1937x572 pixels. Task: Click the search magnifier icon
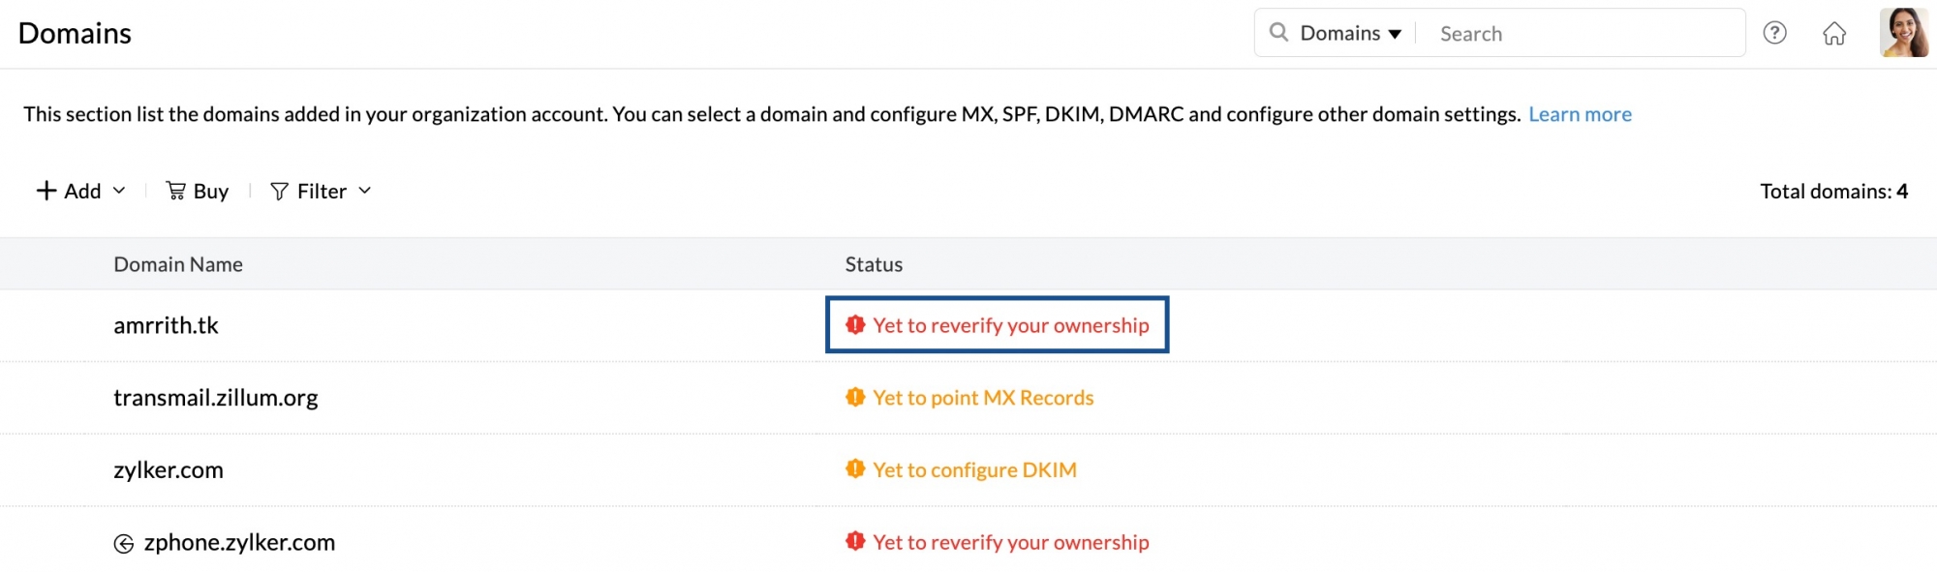[x=1279, y=32]
